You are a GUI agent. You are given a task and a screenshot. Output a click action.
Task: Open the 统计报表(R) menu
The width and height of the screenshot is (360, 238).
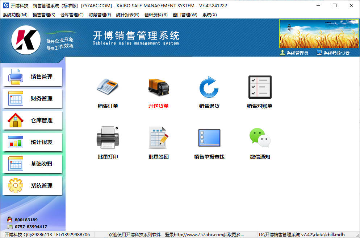127,15
